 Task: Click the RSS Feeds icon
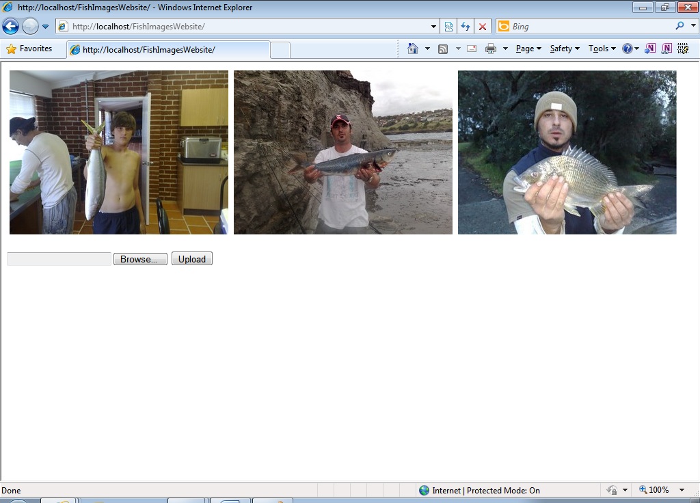[x=443, y=49]
